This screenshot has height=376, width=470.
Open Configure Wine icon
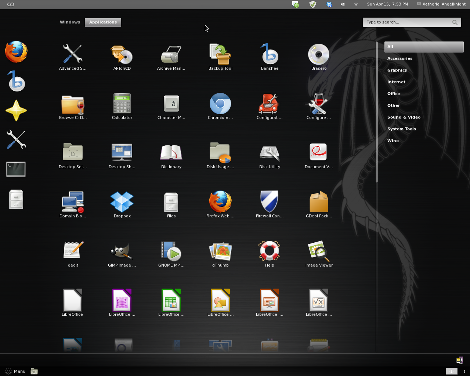[319, 104]
